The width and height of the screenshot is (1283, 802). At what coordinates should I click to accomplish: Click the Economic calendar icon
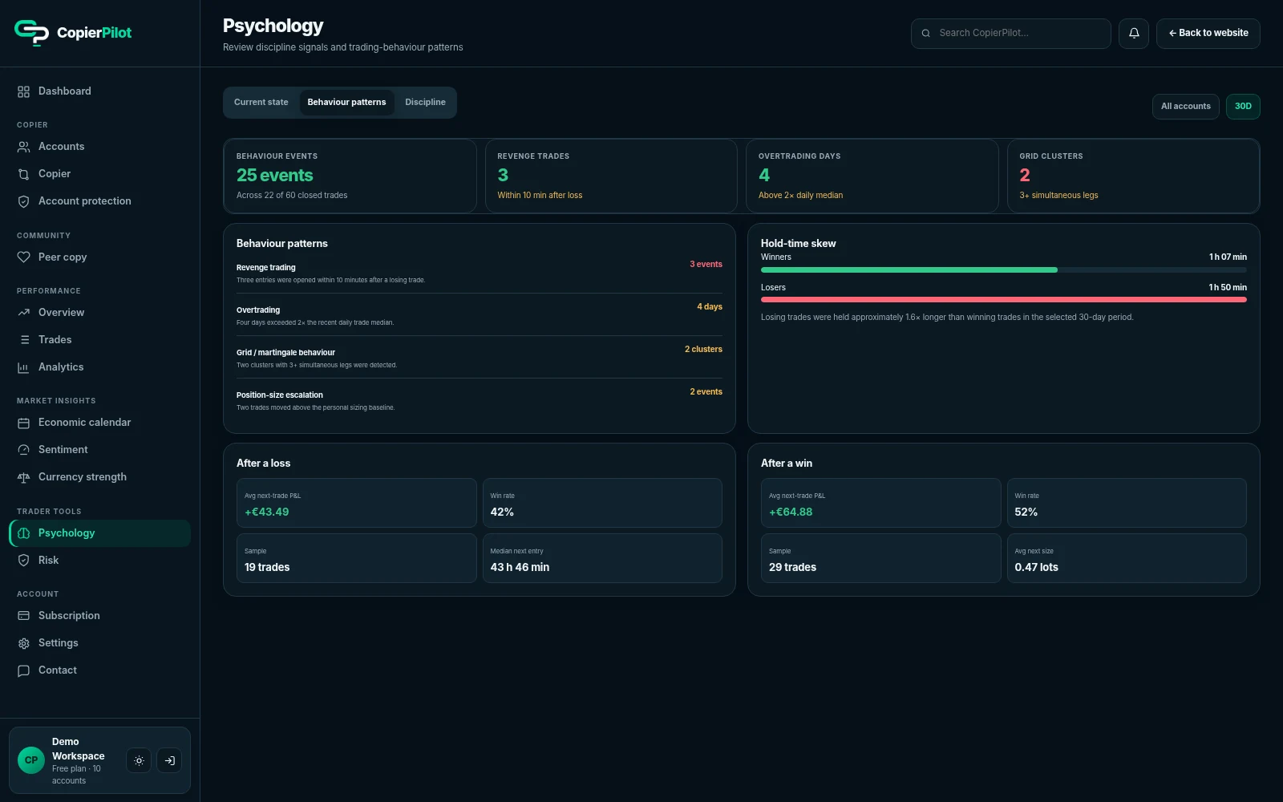point(23,423)
